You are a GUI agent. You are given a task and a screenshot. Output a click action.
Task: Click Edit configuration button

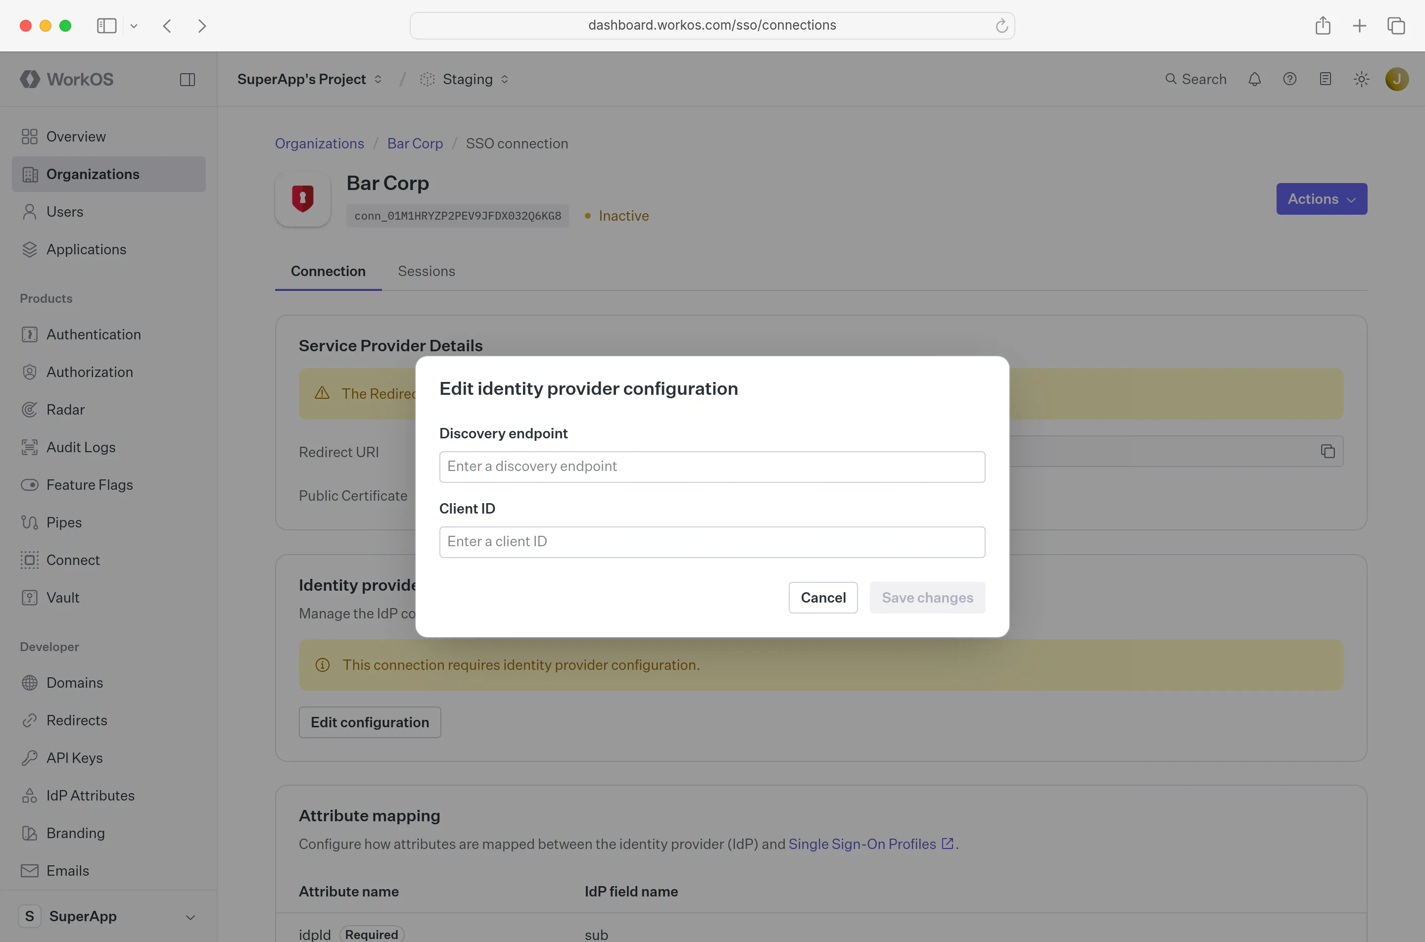[x=370, y=722]
